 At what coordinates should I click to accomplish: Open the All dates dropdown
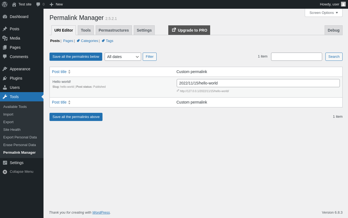click(x=123, y=57)
